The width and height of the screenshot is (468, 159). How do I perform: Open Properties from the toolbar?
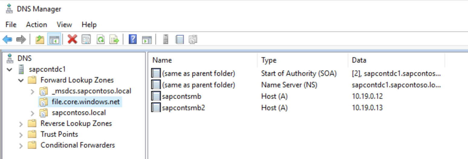pyautogui.click(x=86, y=39)
